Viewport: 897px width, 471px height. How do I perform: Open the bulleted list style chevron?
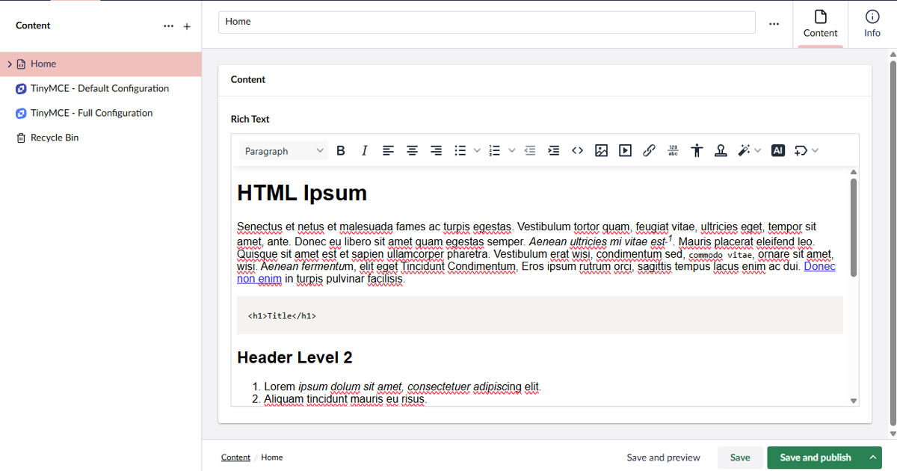[x=478, y=150]
